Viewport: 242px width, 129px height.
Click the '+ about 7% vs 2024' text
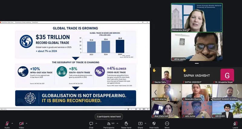click(46, 51)
